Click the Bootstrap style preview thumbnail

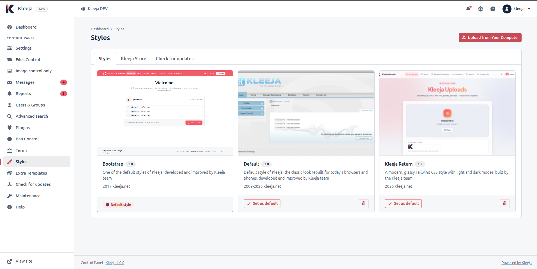click(165, 113)
